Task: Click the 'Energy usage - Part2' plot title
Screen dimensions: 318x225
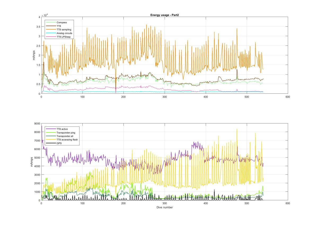Action: click(165, 15)
